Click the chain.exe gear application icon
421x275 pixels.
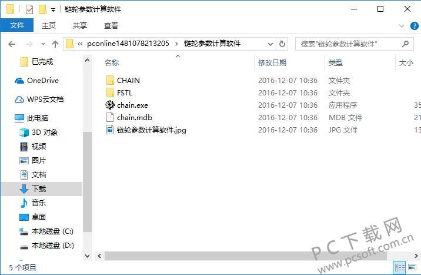109,105
